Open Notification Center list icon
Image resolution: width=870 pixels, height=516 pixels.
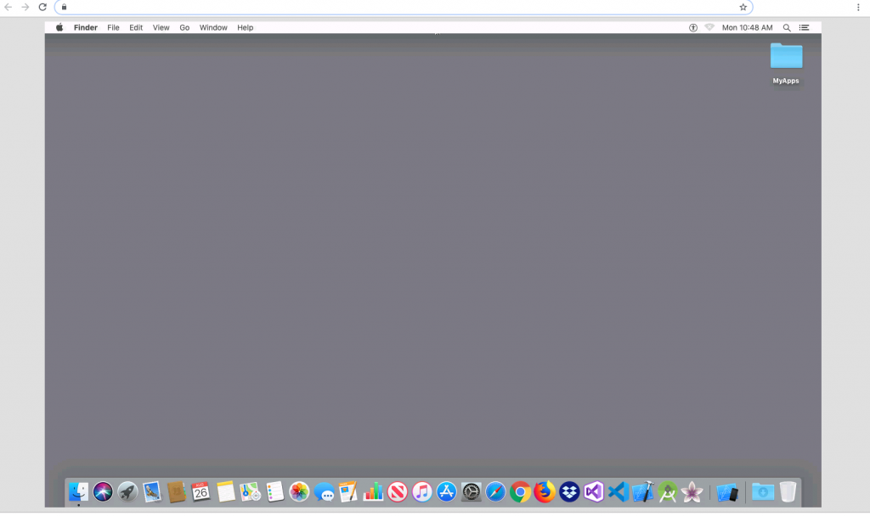click(x=804, y=27)
